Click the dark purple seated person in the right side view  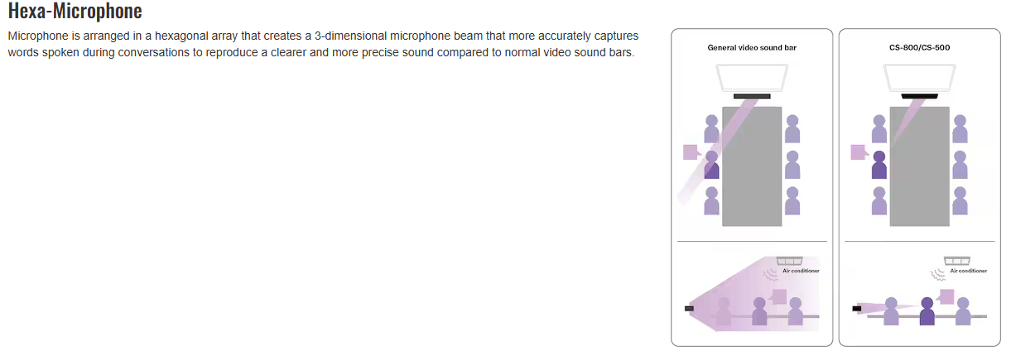click(x=927, y=311)
